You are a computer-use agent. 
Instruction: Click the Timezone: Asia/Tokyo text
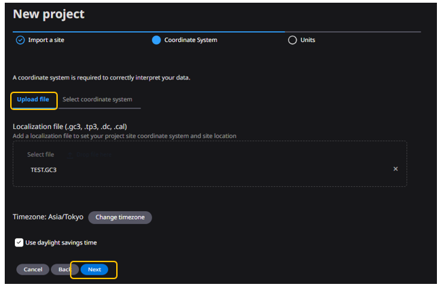pyautogui.click(x=48, y=217)
